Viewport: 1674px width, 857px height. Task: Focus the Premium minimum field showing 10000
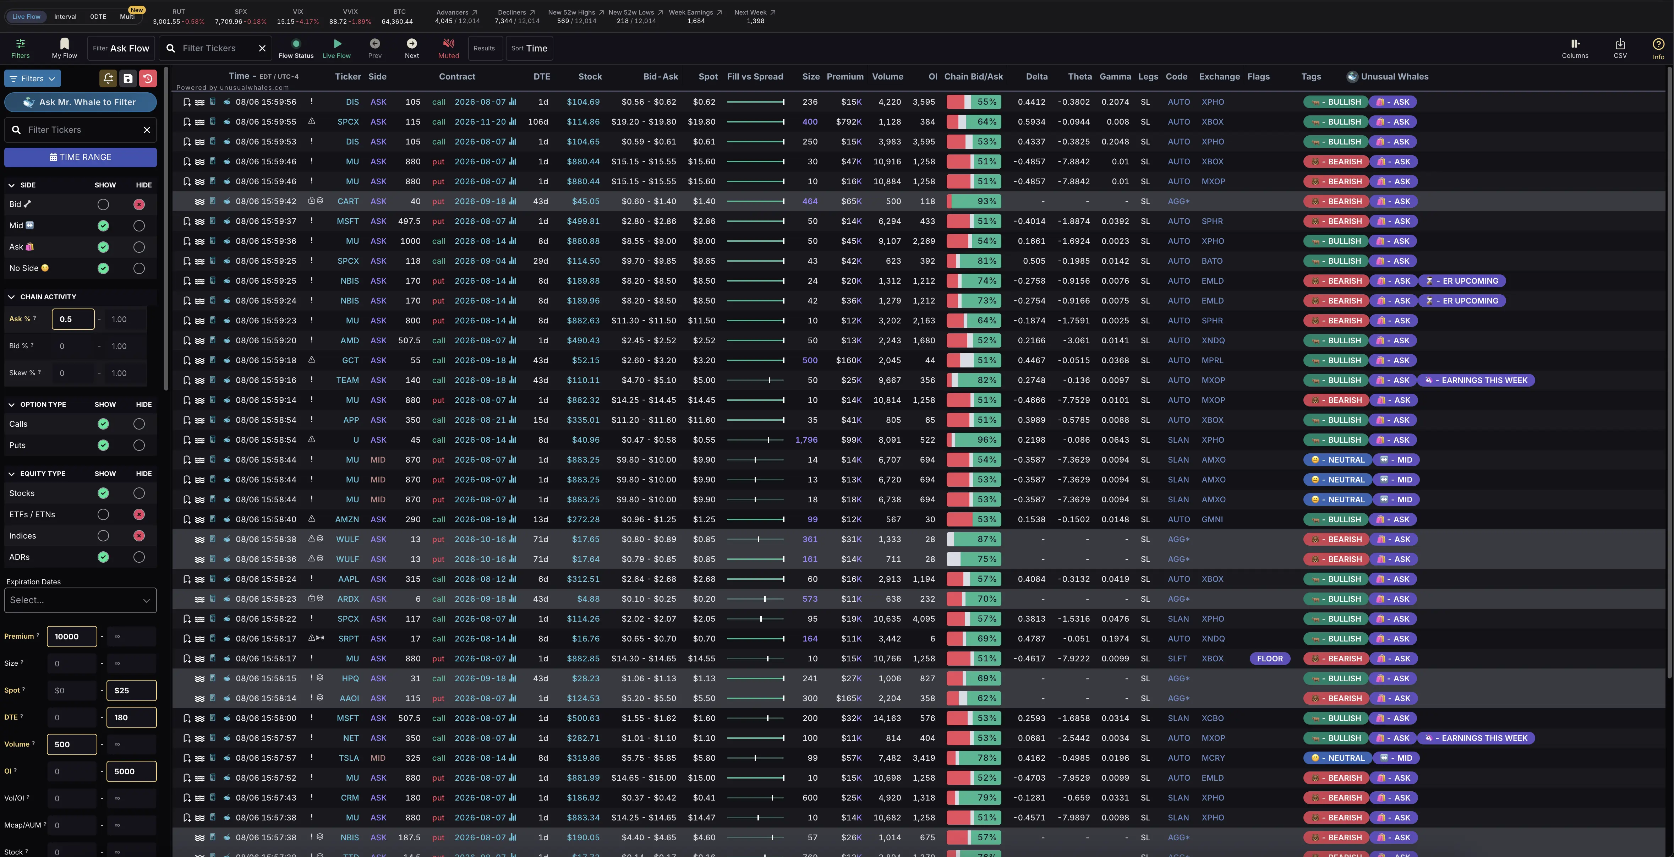coord(72,637)
